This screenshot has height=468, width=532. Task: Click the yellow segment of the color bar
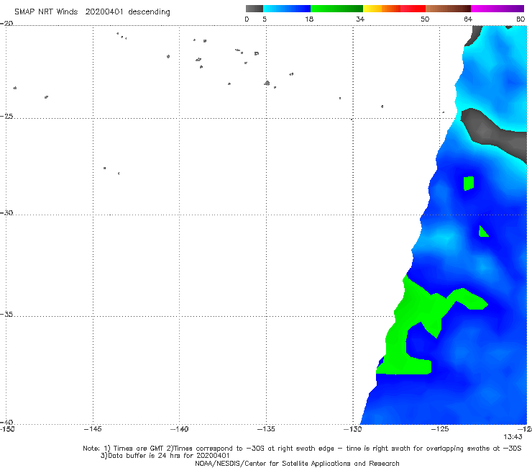pos(372,9)
